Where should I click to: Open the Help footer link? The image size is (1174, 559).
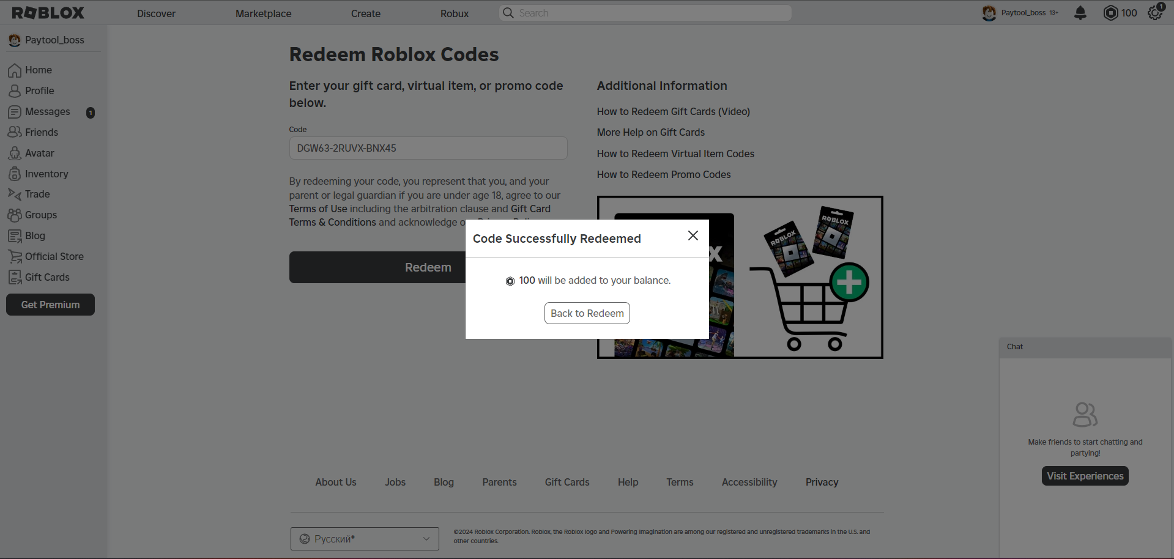[628, 482]
